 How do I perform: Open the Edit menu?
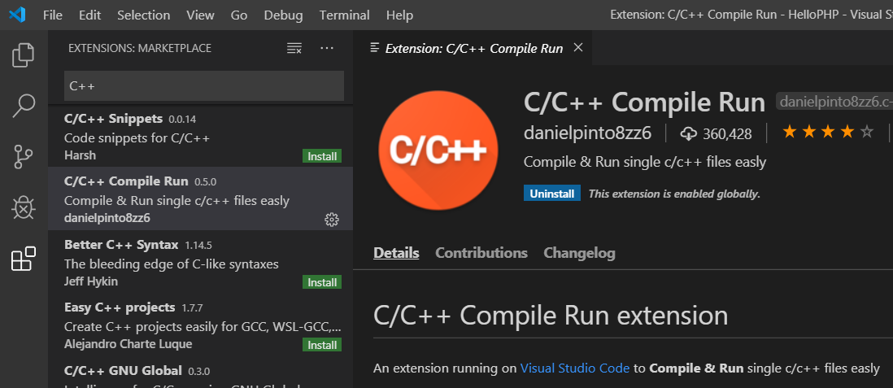(x=90, y=15)
